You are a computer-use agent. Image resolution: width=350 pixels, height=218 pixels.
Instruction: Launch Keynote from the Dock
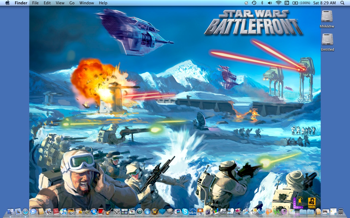pos(200,211)
